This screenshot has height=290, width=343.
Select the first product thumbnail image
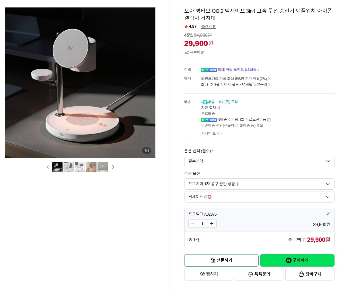pos(57,167)
